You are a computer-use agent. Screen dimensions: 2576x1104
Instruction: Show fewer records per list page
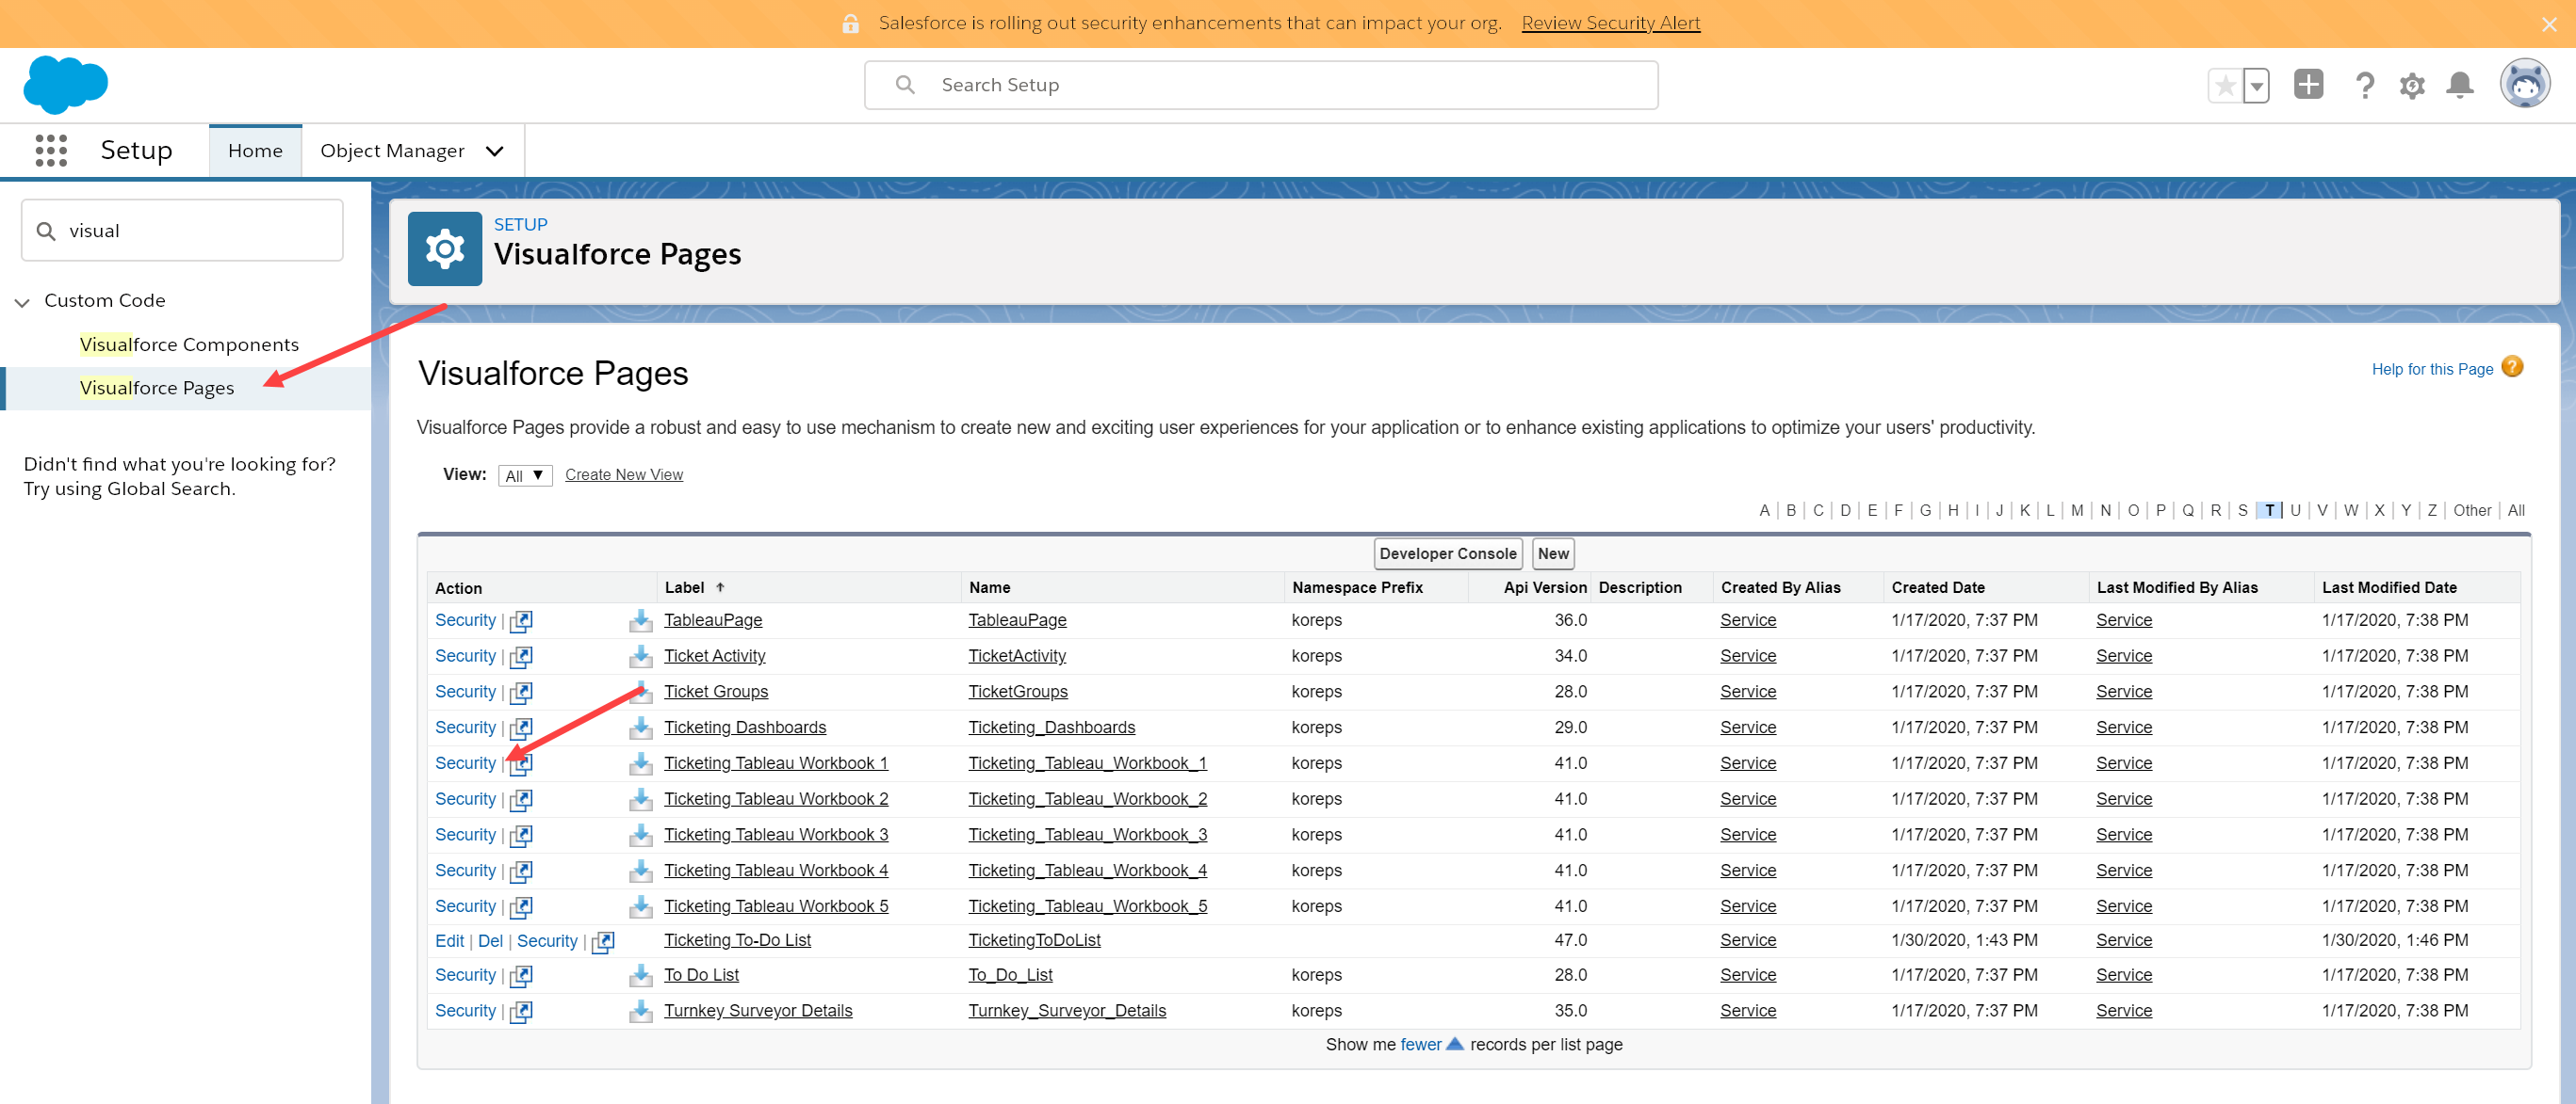(1420, 1044)
